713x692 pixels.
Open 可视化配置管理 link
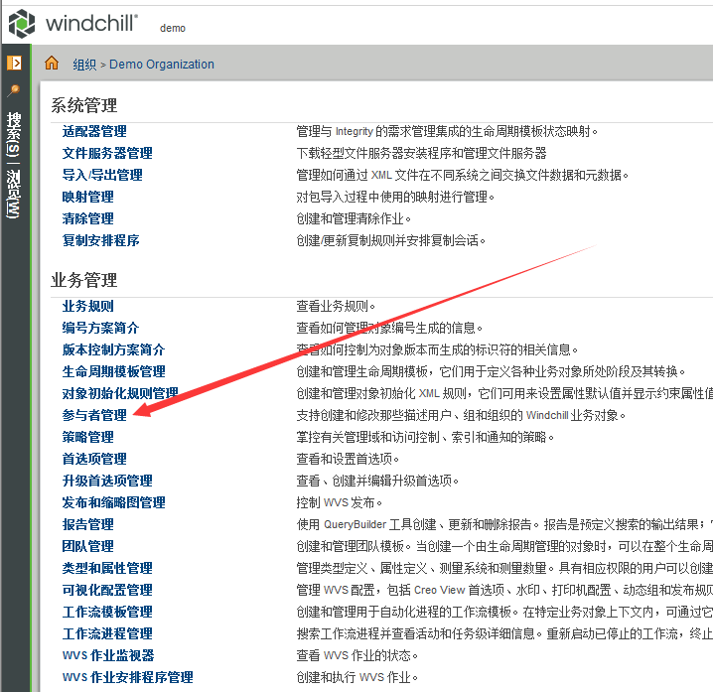(x=107, y=590)
